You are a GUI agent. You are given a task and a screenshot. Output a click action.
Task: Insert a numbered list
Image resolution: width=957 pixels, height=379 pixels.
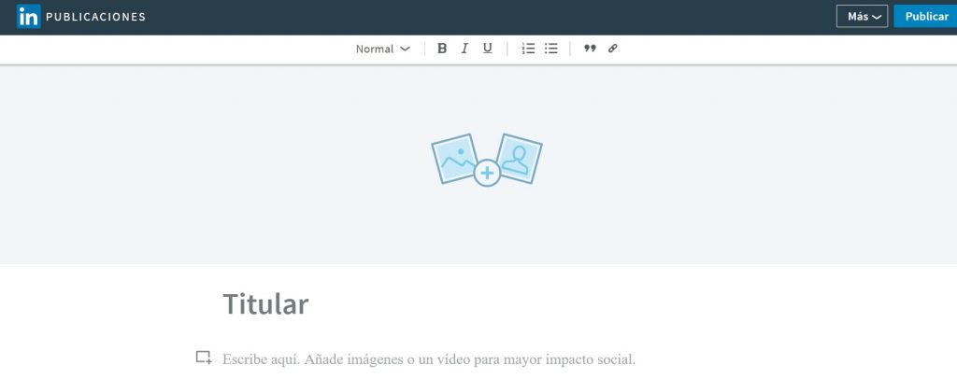pos(529,49)
